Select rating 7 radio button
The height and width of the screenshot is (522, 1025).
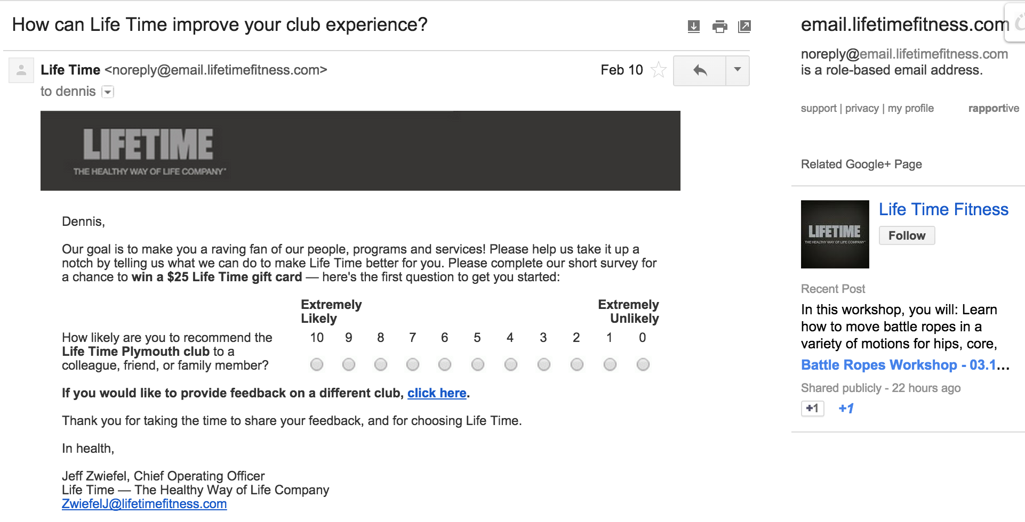coord(413,364)
